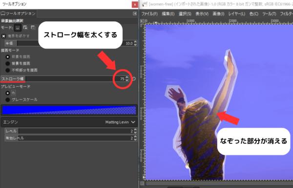Image resolution: width=293 pixels, height=188 pixels.
Task: Open the Colors (色) menu
Action: (254, 14)
